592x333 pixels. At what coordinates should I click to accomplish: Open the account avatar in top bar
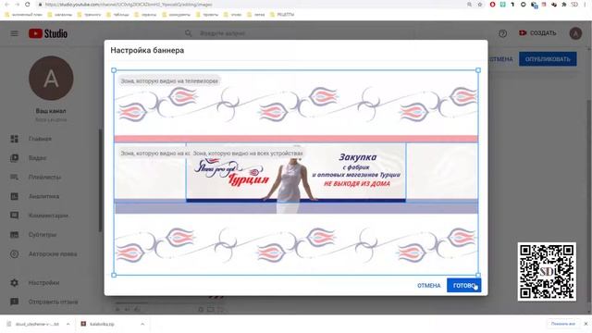(x=575, y=33)
